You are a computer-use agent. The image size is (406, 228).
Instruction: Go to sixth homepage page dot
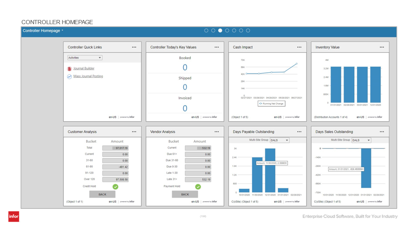pyautogui.click(x=241, y=30)
